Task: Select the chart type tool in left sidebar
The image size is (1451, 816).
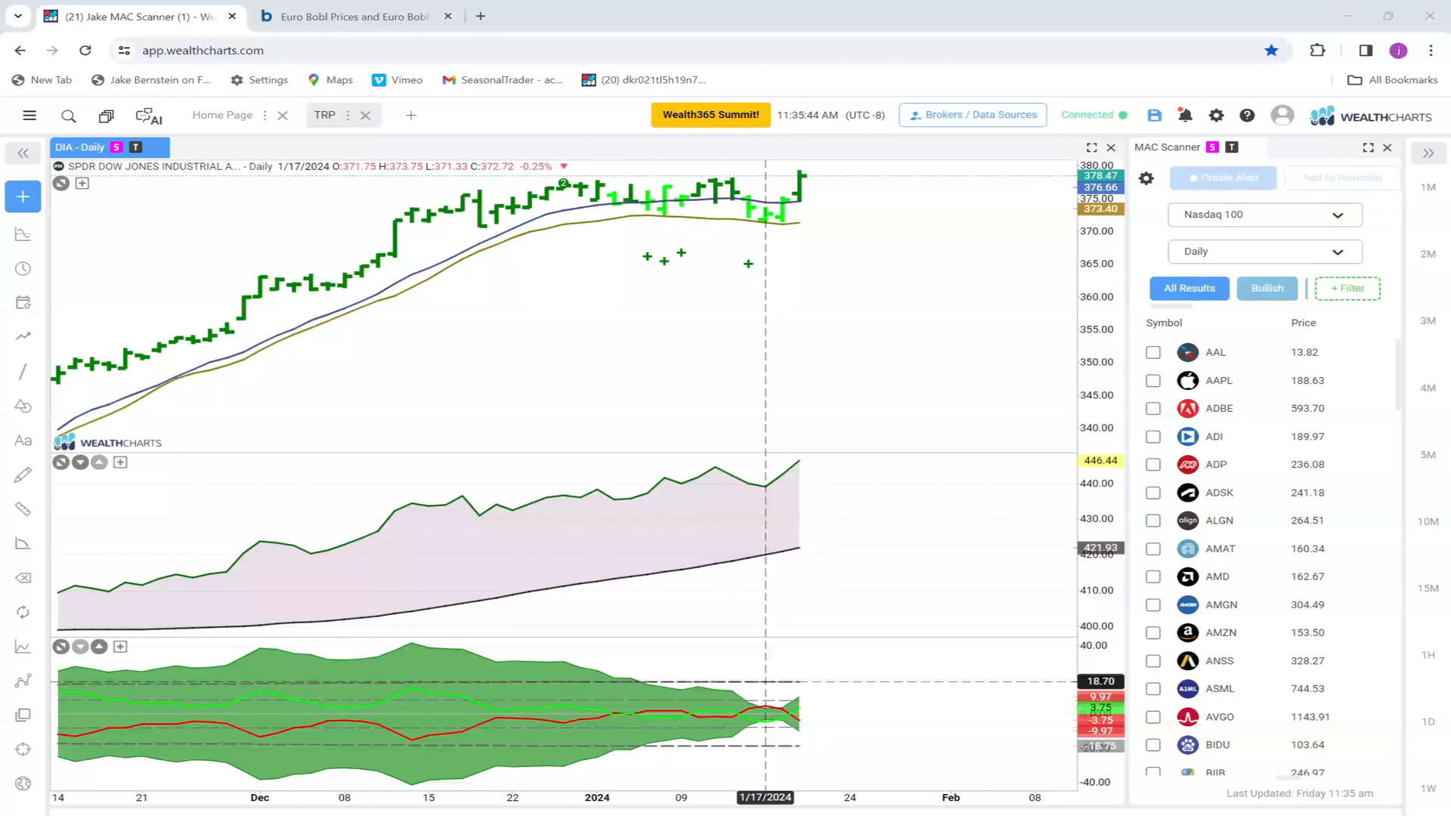Action: (x=23, y=234)
